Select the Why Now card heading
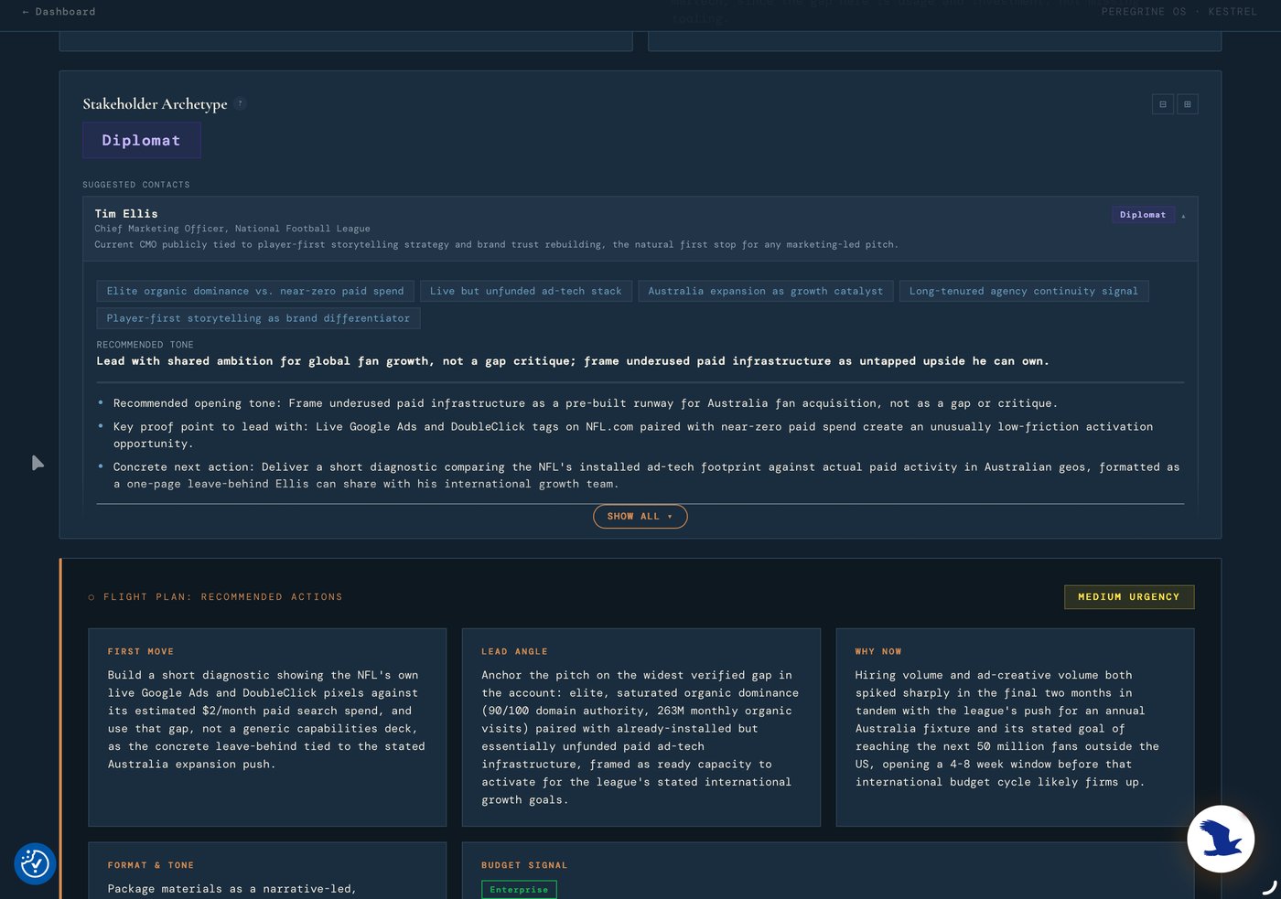 [x=878, y=652]
